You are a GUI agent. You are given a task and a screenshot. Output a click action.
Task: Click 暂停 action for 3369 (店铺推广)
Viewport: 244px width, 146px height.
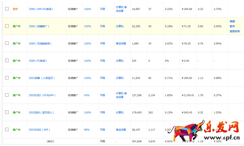click(x=232, y=26)
